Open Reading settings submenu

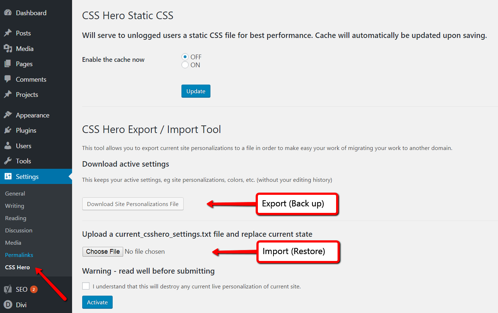16,218
